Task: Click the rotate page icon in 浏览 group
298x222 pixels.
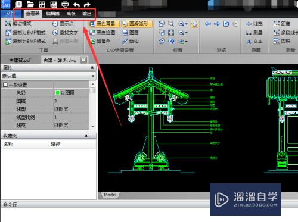Action: [226, 24]
